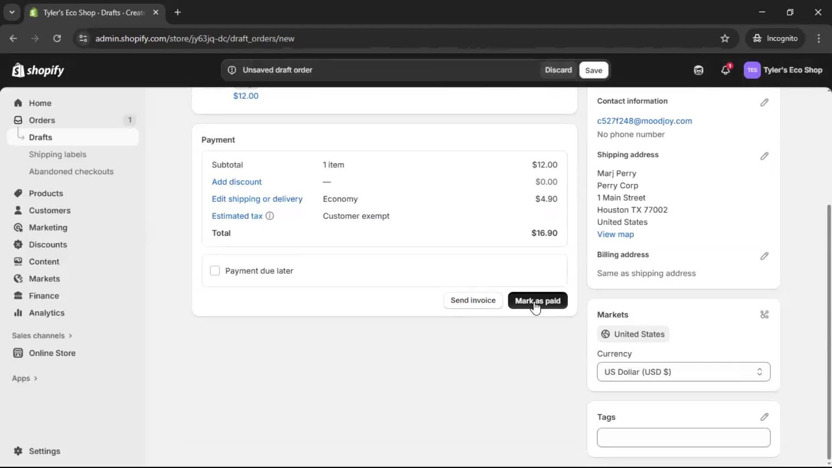The image size is (832, 468).
Task: Select the United States market chip
Action: point(633,334)
